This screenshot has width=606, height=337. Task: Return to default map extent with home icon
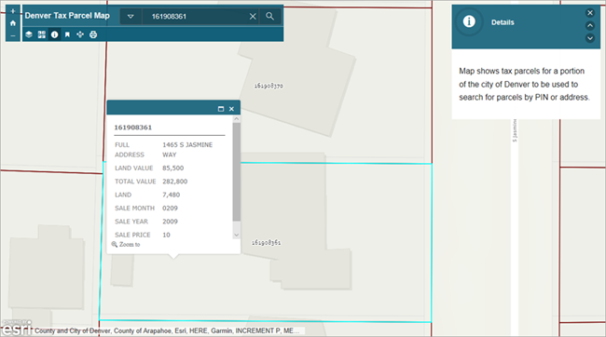(13, 23)
